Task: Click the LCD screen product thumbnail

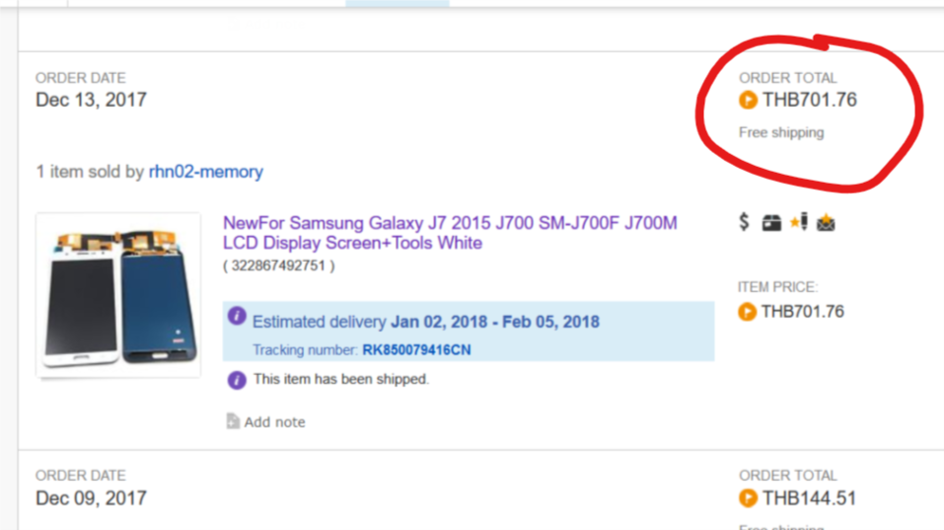Action: point(118,295)
